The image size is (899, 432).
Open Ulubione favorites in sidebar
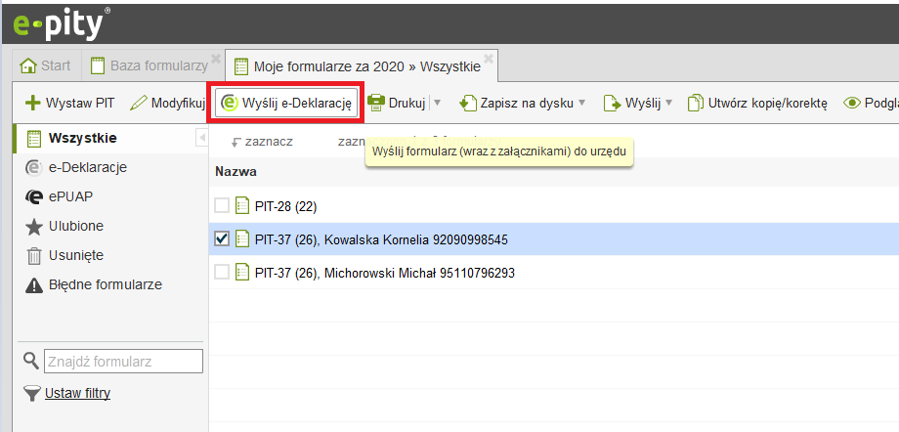(75, 226)
